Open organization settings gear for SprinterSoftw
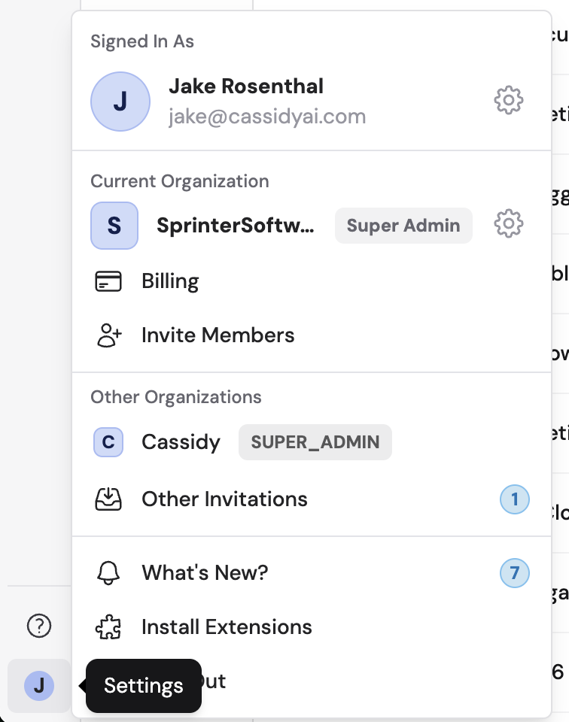 point(508,224)
